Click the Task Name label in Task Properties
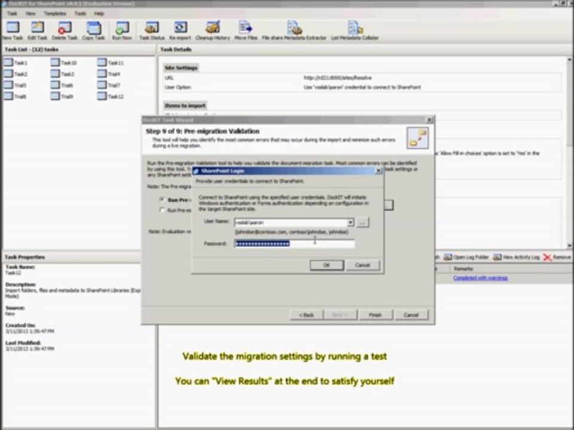Image resolution: width=574 pixels, height=430 pixels. tap(20, 267)
